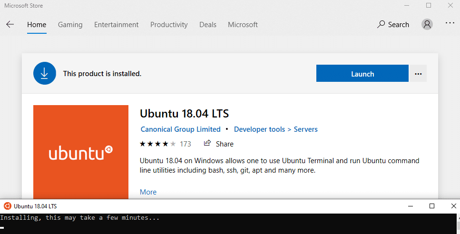Expand the description with More
This screenshot has height=234, width=460.
[x=148, y=192]
